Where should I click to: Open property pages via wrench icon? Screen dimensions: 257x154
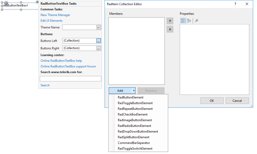[197, 21]
